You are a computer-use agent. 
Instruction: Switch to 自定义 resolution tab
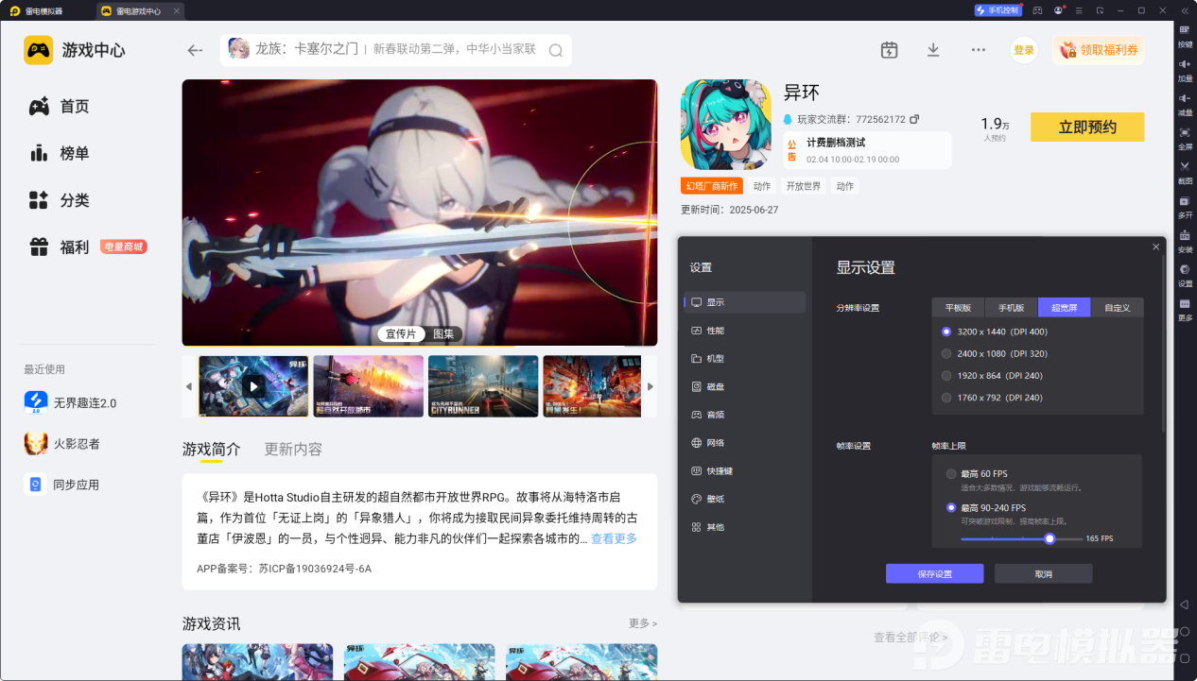(x=1117, y=307)
